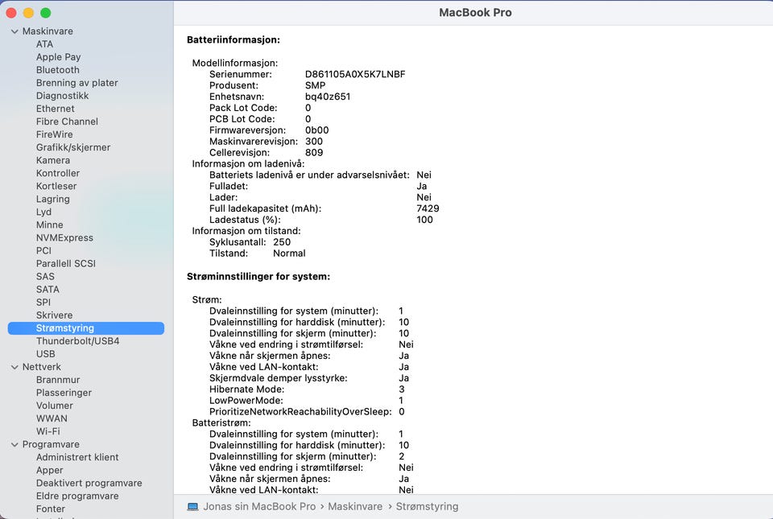Select Brenning av plater
Screen dimensions: 773x519
pos(77,83)
